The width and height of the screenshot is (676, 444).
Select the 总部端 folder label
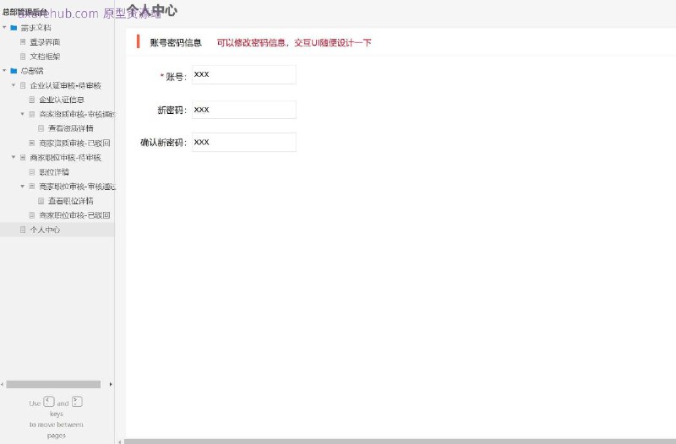pyautogui.click(x=32, y=71)
